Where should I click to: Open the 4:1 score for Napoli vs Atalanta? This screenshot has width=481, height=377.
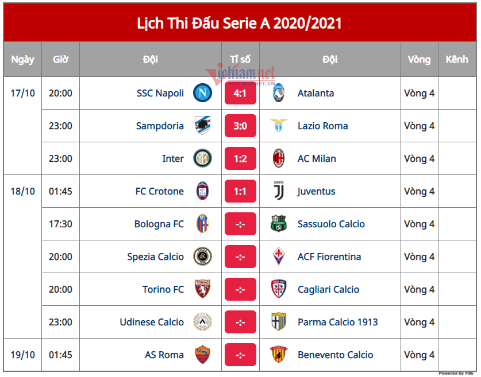(240, 93)
